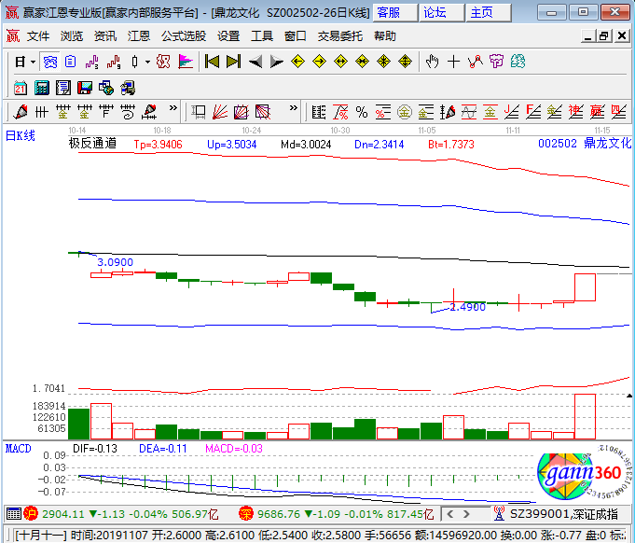The height and width of the screenshot is (543, 635).
Task: Click the red 沪 Shanghai index badge
Action: pos(31,514)
